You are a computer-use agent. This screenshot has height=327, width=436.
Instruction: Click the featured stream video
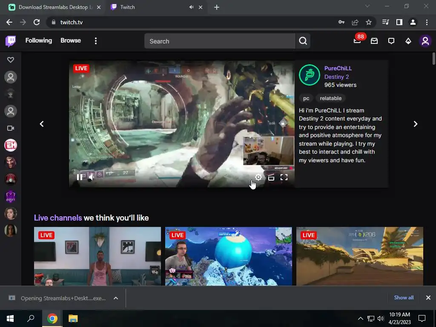point(182,124)
